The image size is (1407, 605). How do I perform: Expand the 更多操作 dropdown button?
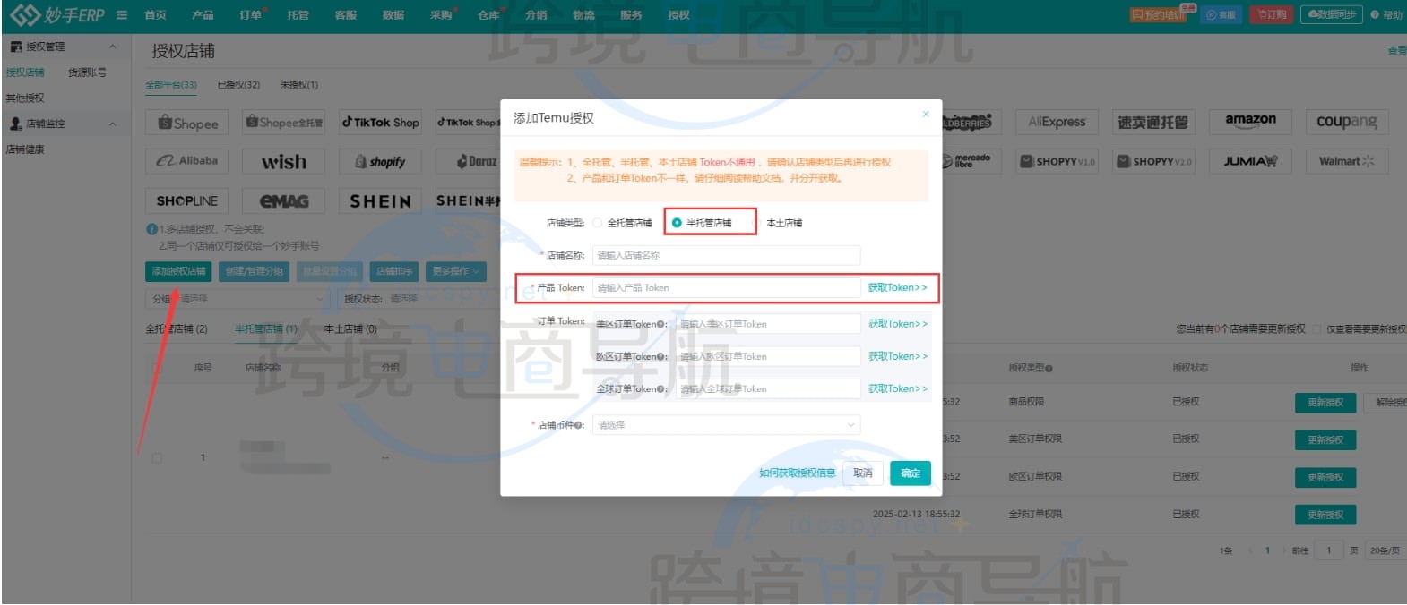(x=457, y=271)
